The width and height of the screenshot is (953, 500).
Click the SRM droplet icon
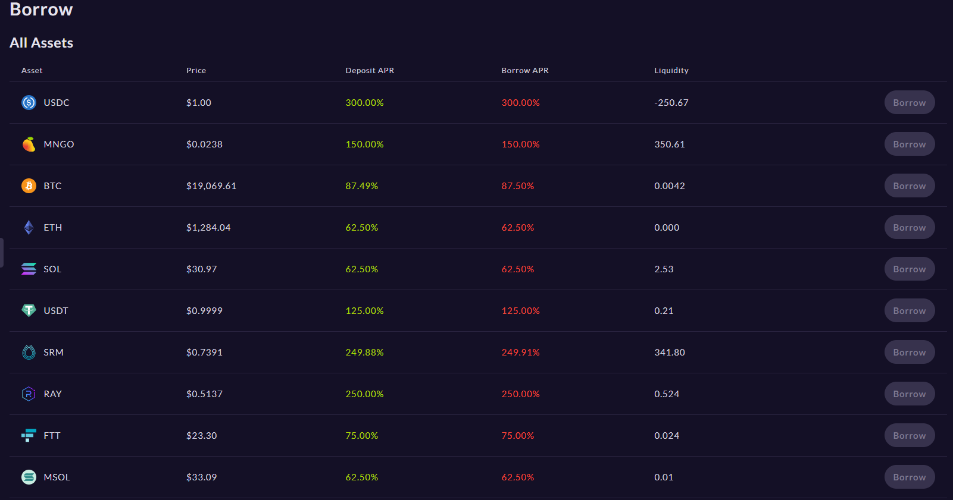29,353
